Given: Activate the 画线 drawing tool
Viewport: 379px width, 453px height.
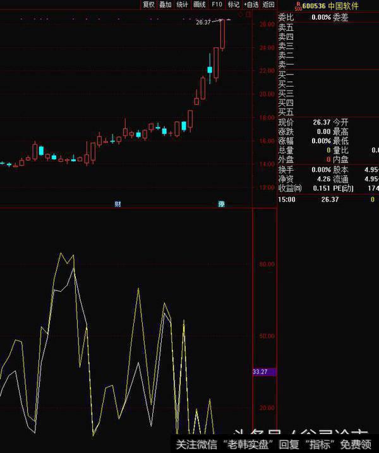Looking at the screenshot, I should (200, 4).
